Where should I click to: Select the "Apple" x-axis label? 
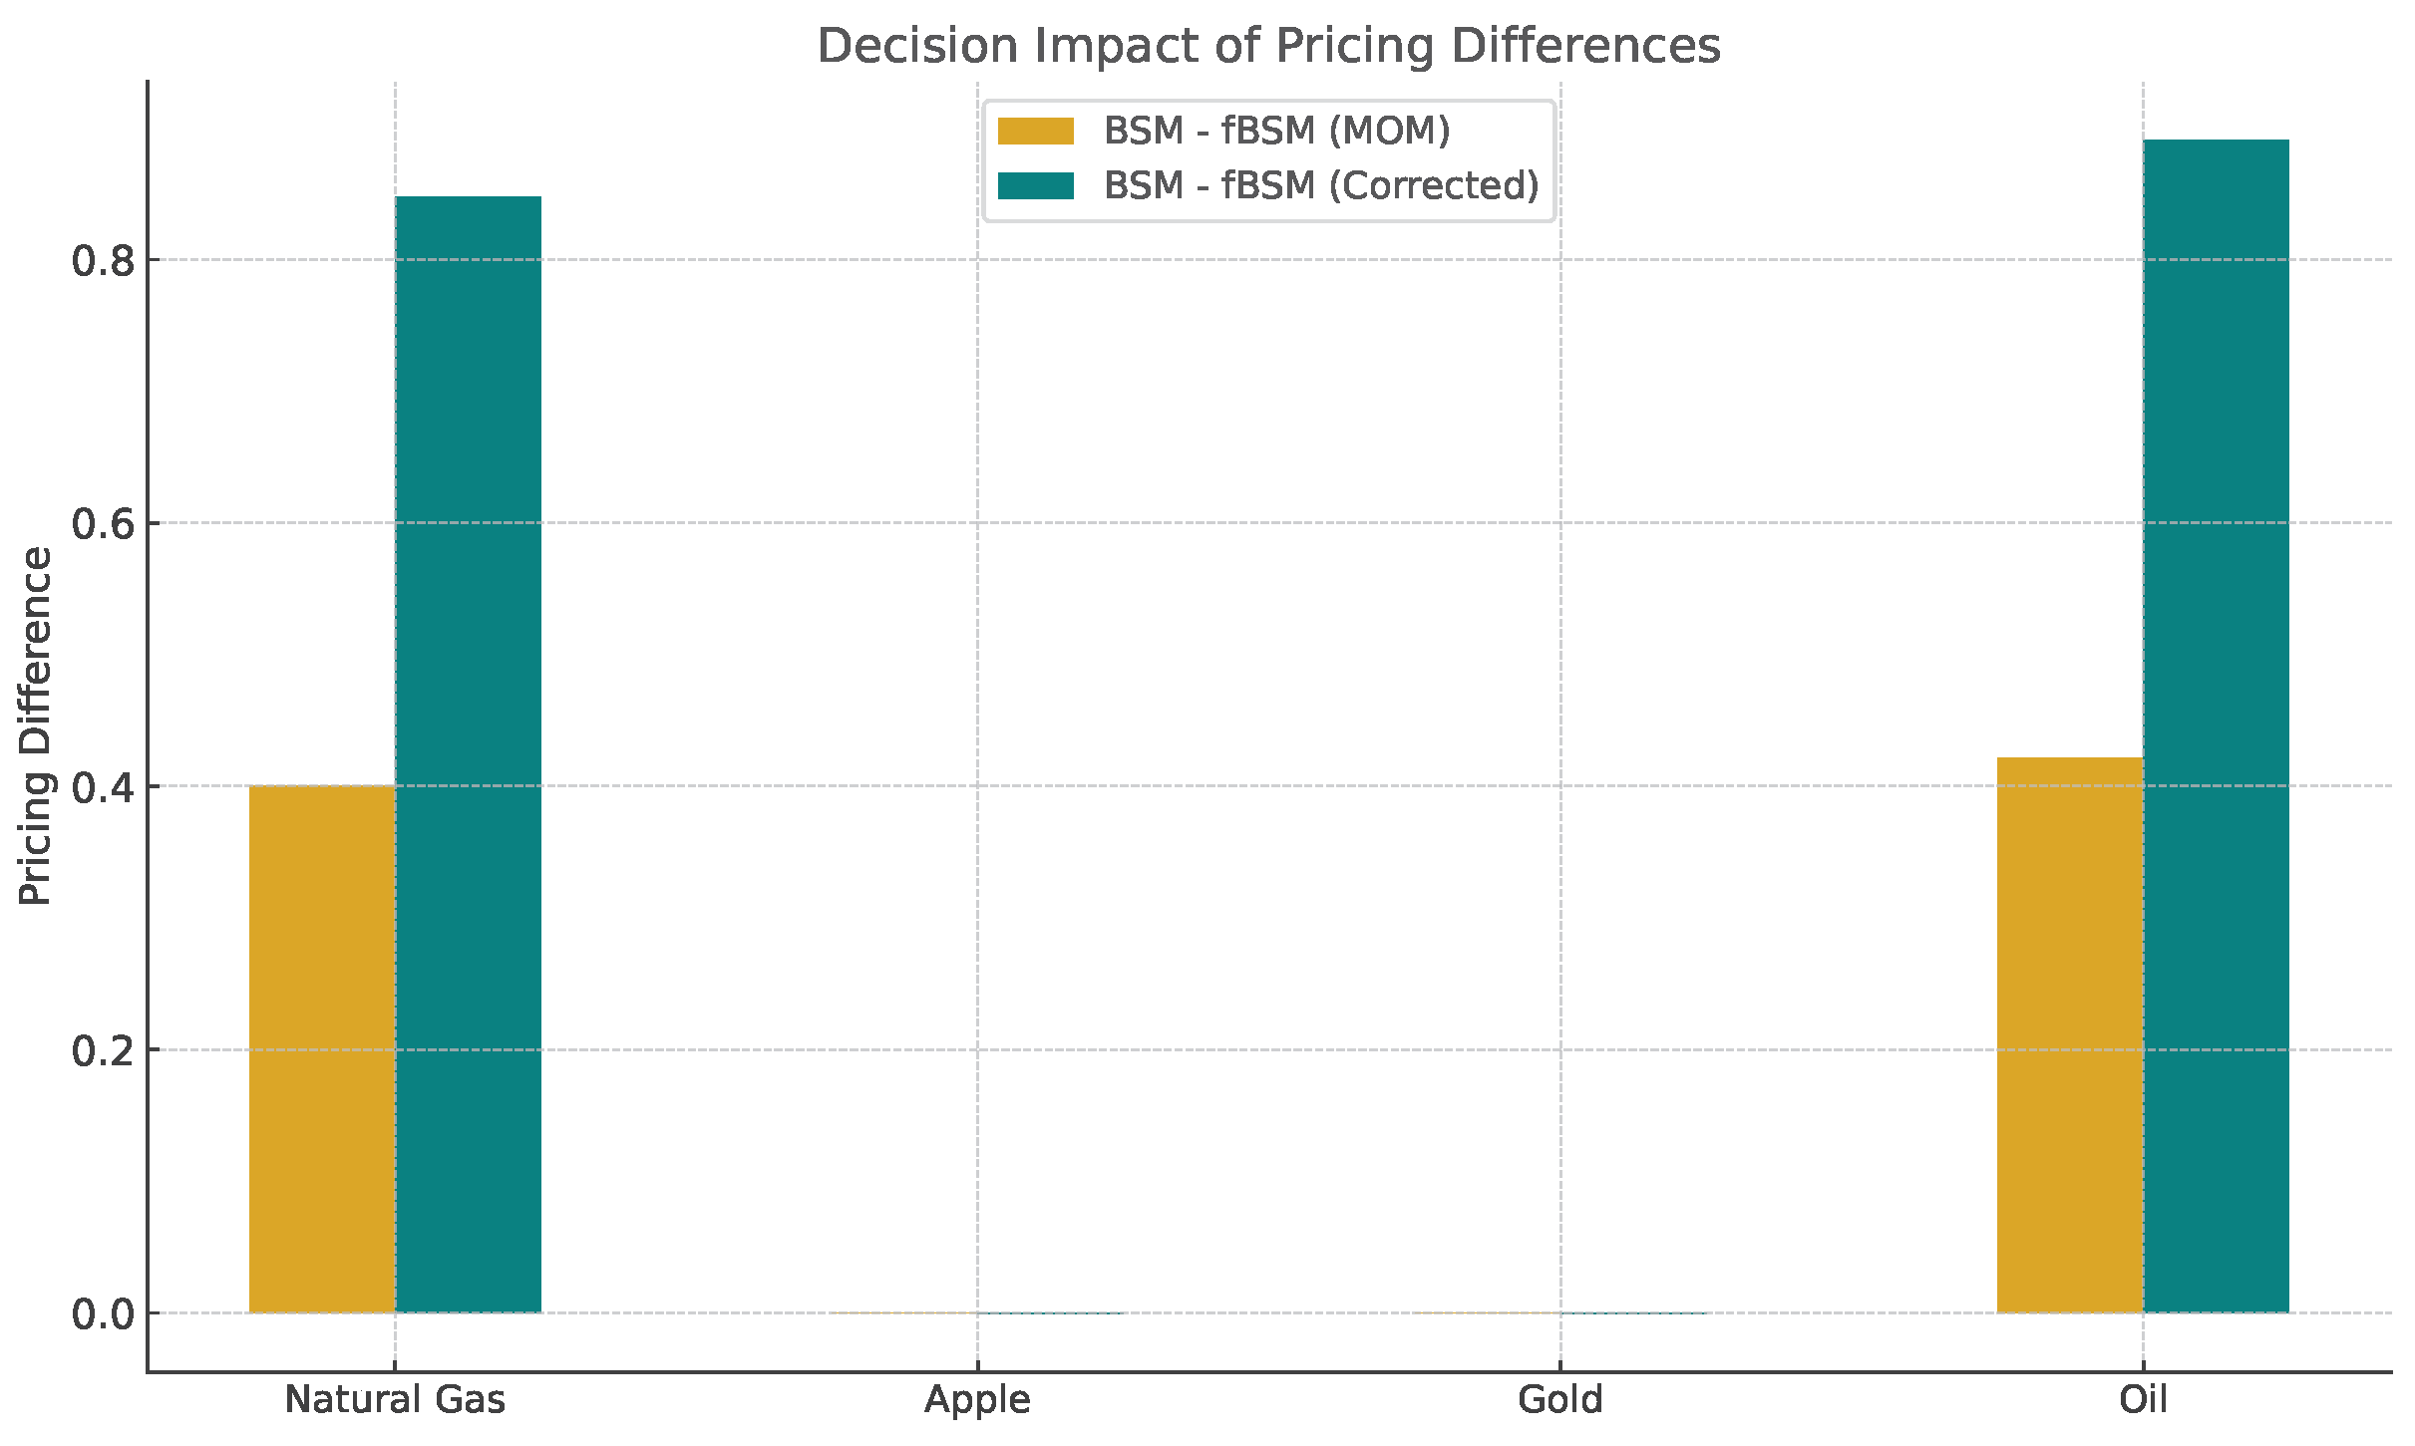click(x=977, y=1400)
